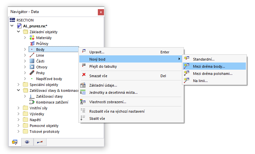Collapse the Základní objekty node
Screen dimensions: 255x154
tap(18, 32)
